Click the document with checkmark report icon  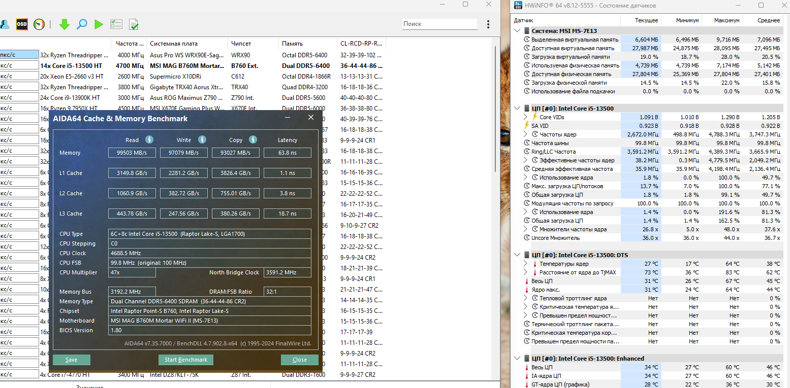[x=134, y=24]
